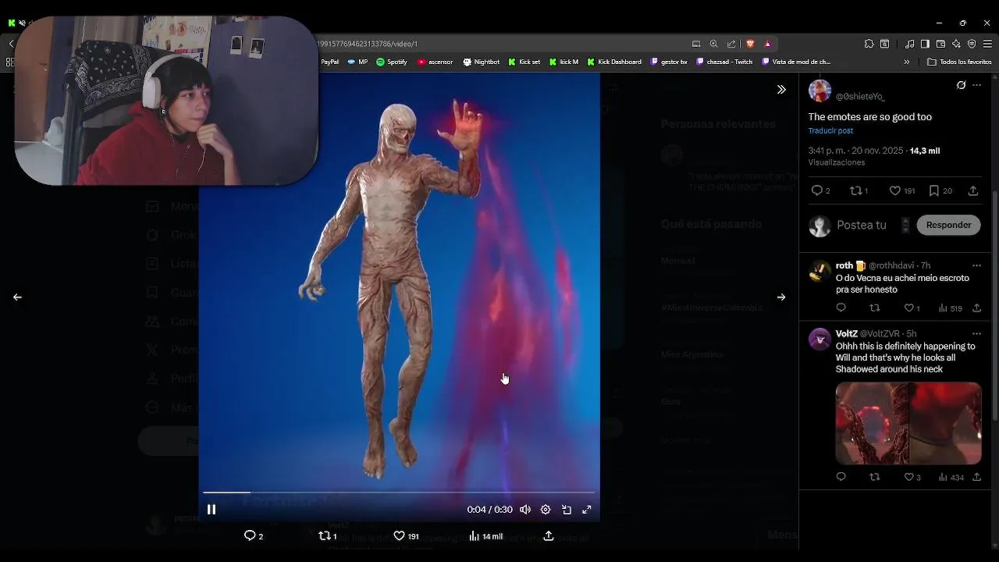Open the browser hamburger main menu

pyautogui.click(x=987, y=44)
